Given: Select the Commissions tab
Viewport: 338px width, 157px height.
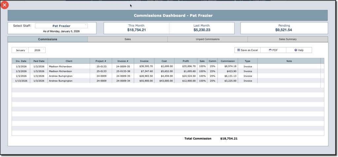Looking at the screenshot, I should click(x=48, y=39).
